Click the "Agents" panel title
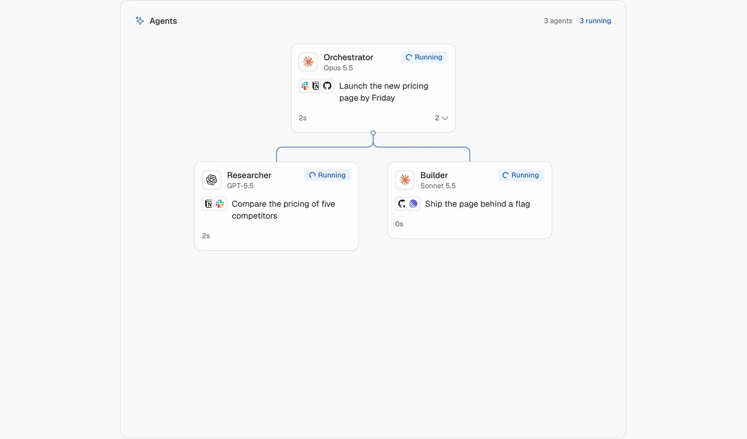Screen dimensions: 747x439 (163, 21)
